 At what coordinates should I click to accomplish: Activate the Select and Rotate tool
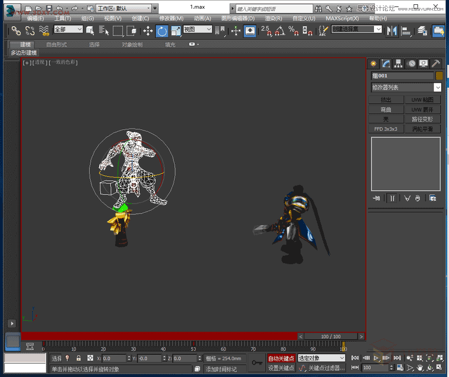tap(162, 31)
